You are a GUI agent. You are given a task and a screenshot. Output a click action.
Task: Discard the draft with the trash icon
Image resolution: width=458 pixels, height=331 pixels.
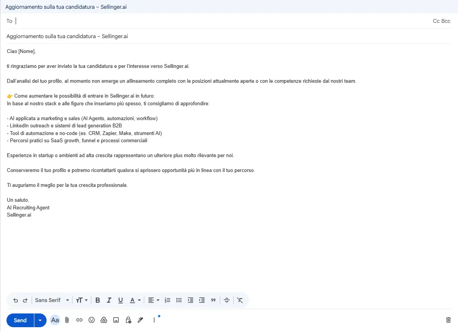tap(447, 320)
